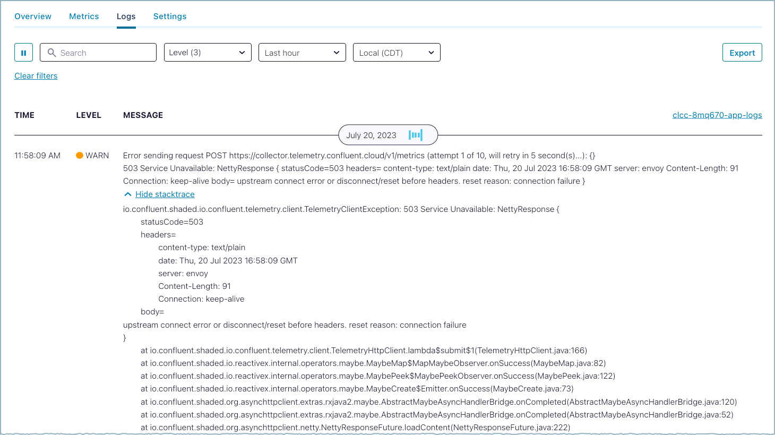Switch to the Overview tab
Image resolution: width=775 pixels, height=435 pixels.
coord(33,16)
